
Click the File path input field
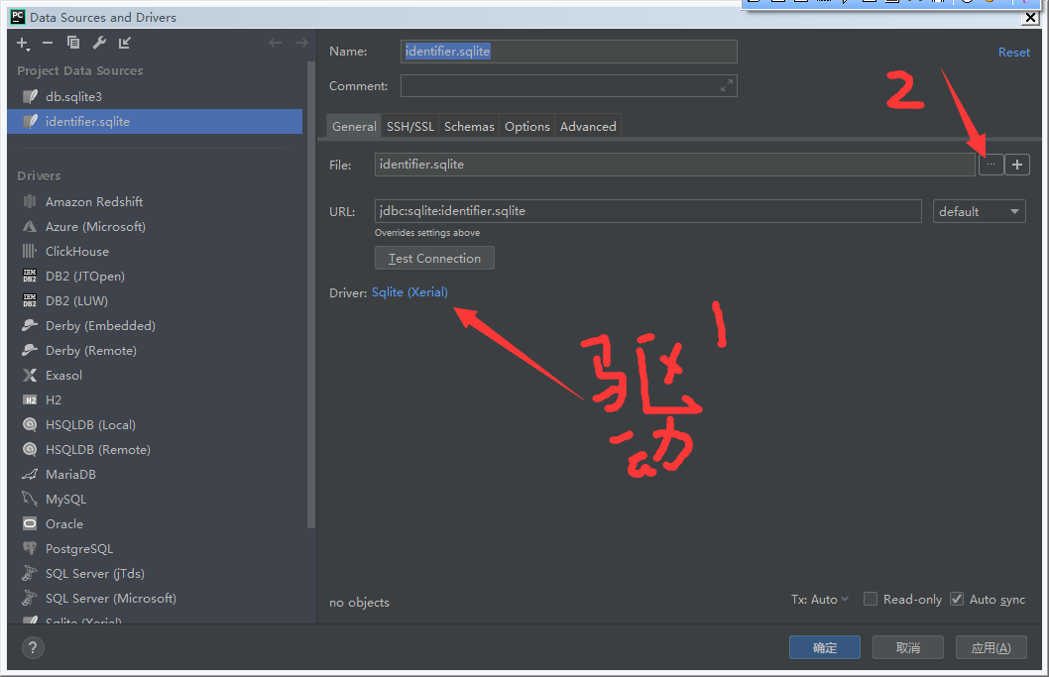[x=674, y=164]
